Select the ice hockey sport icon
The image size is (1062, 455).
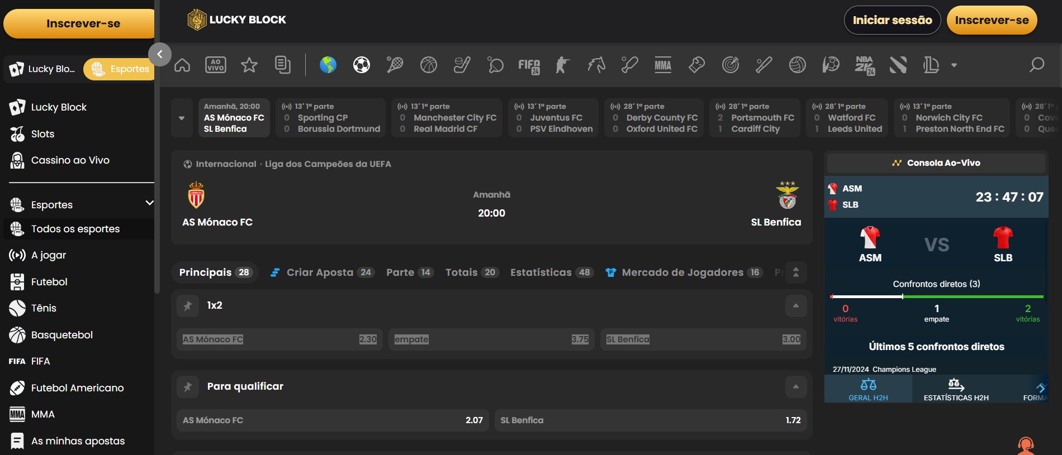point(462,65)
